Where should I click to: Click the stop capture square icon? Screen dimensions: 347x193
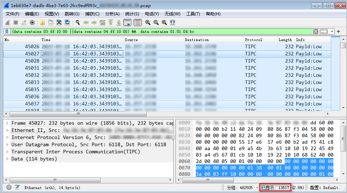click(x=16, y=23)
